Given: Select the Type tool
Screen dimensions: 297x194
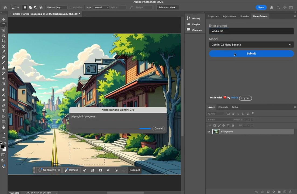Looking at the screenshot, I should point(4,111).
